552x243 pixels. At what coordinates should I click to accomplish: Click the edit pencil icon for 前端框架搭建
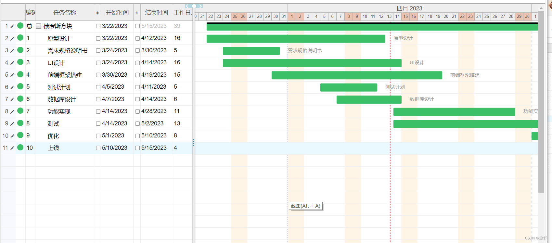click(12, 75)
